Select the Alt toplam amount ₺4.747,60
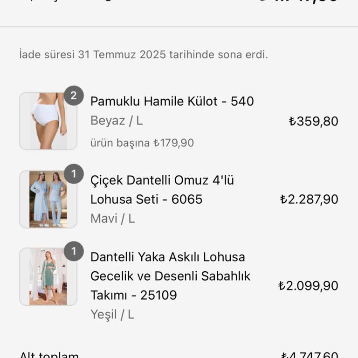This screenshot has height=358, width=358. pyautogui.click(x=309, y=355)
